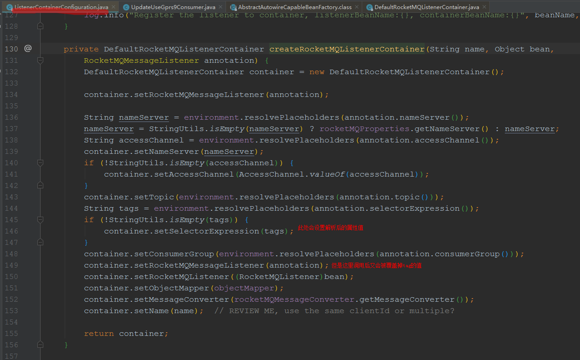Click the 'return' keyword on line 155
This screenshot has width=580, height=360.
tap(99, 334)
